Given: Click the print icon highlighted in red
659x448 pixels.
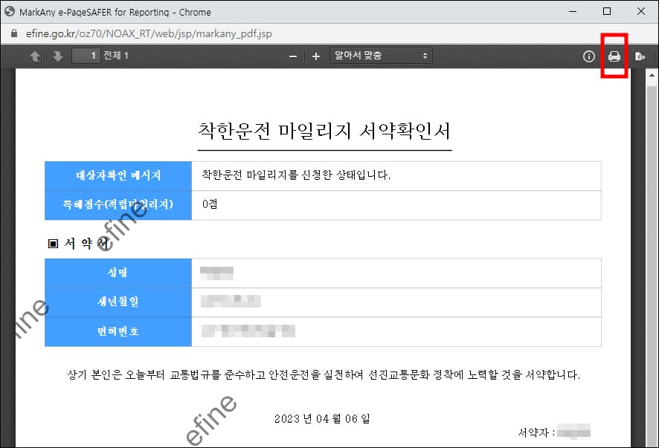Looking at the screenshot, I should 614,56.
